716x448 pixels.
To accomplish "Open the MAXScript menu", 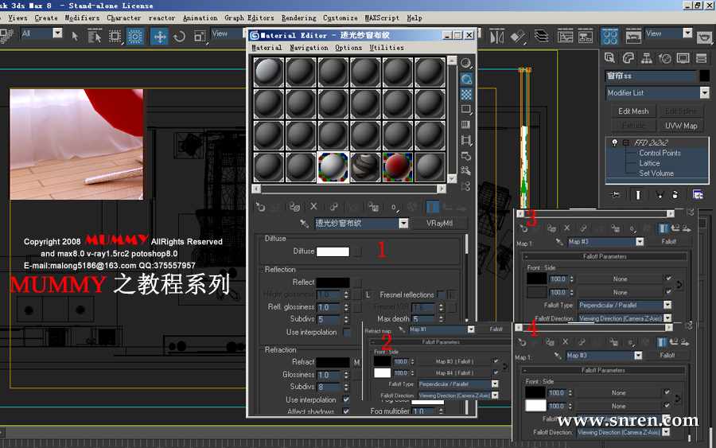I will coord(382,18).
